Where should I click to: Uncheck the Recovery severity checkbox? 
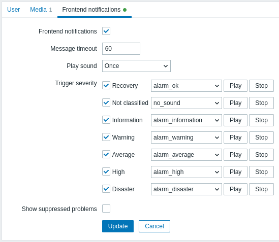tap(106, 85)
